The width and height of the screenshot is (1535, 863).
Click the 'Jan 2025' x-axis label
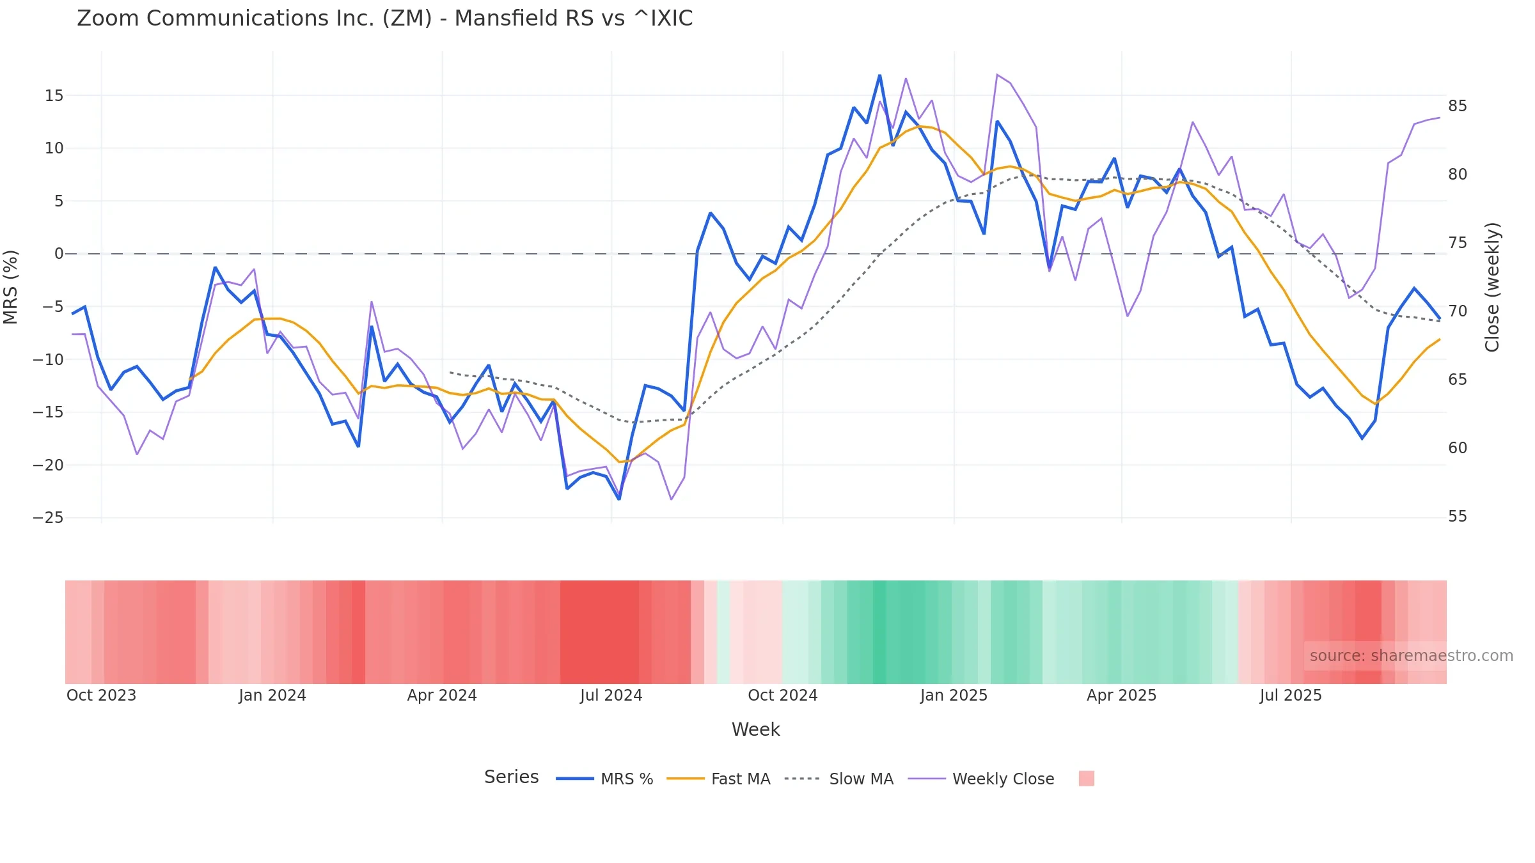click(954, 696)
